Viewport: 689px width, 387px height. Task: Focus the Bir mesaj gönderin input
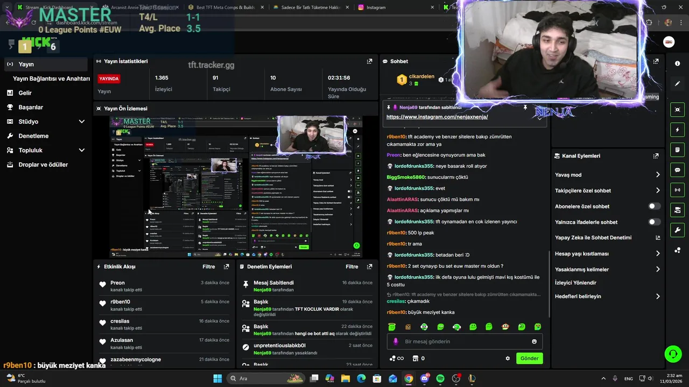465,341
